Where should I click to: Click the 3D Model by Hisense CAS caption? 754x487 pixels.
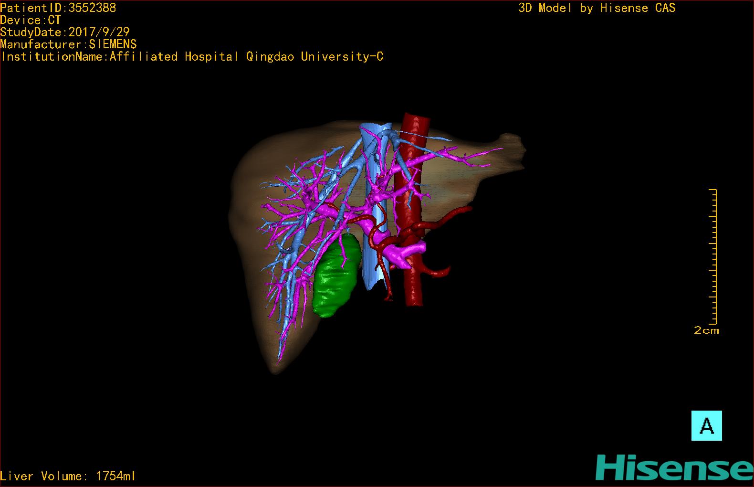[597, 8]
